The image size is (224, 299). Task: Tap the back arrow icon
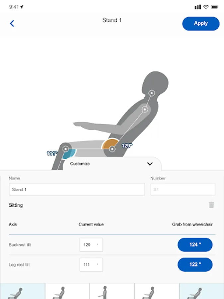click(12, 23)
